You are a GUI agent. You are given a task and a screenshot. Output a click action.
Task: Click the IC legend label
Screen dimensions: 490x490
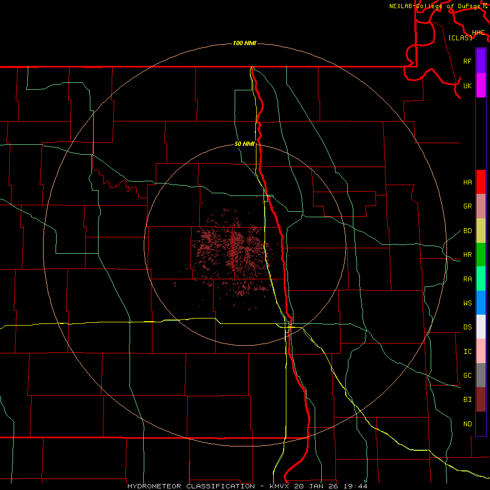click(x=467, y=352)
